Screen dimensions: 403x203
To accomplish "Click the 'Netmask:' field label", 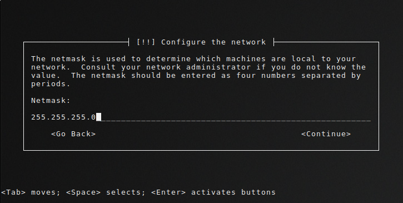I will point(51,100).
